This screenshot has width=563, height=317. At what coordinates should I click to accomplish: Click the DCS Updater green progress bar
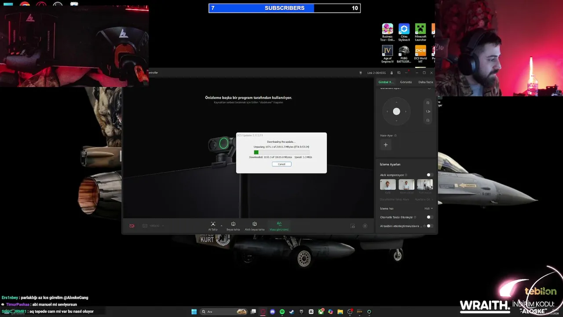pyautogui.click(x=281, y=152)
